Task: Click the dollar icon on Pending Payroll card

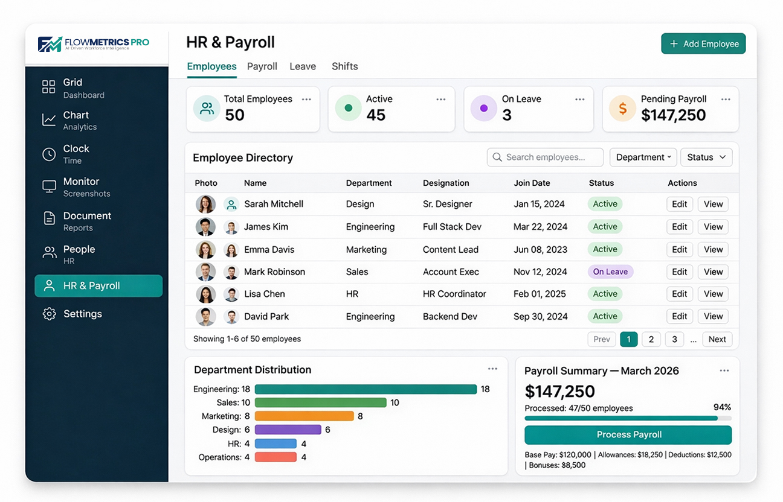Action: (x=623, y=109)
